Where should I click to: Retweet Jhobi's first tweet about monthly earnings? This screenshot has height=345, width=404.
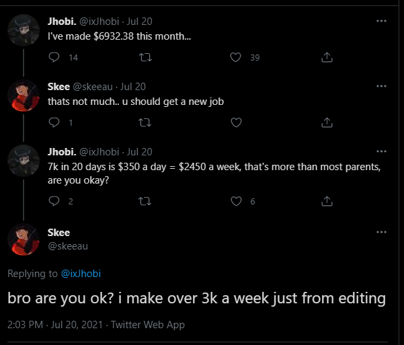[x=145, y=58]
